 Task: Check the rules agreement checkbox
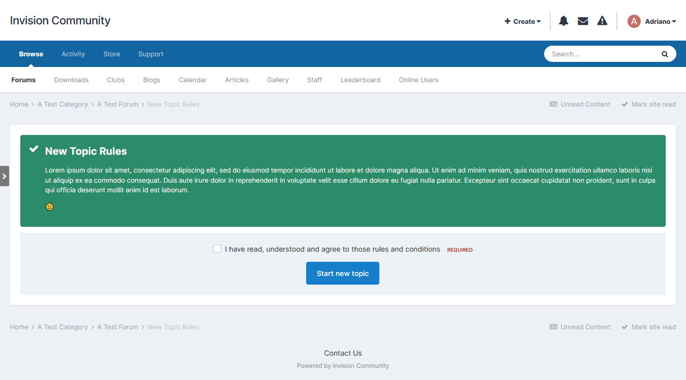217,249
